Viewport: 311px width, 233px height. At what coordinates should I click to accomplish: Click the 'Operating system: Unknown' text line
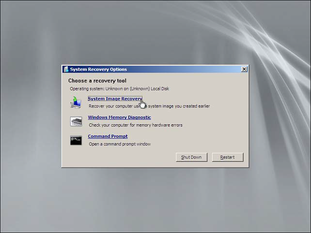click(119, 88)
